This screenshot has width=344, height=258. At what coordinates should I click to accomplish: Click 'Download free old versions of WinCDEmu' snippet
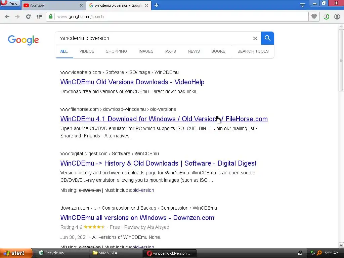[129, 91]
